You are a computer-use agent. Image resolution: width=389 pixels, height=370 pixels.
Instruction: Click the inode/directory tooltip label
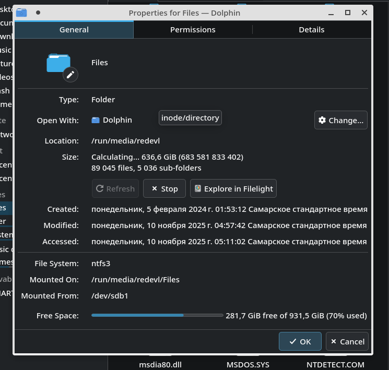190,118
